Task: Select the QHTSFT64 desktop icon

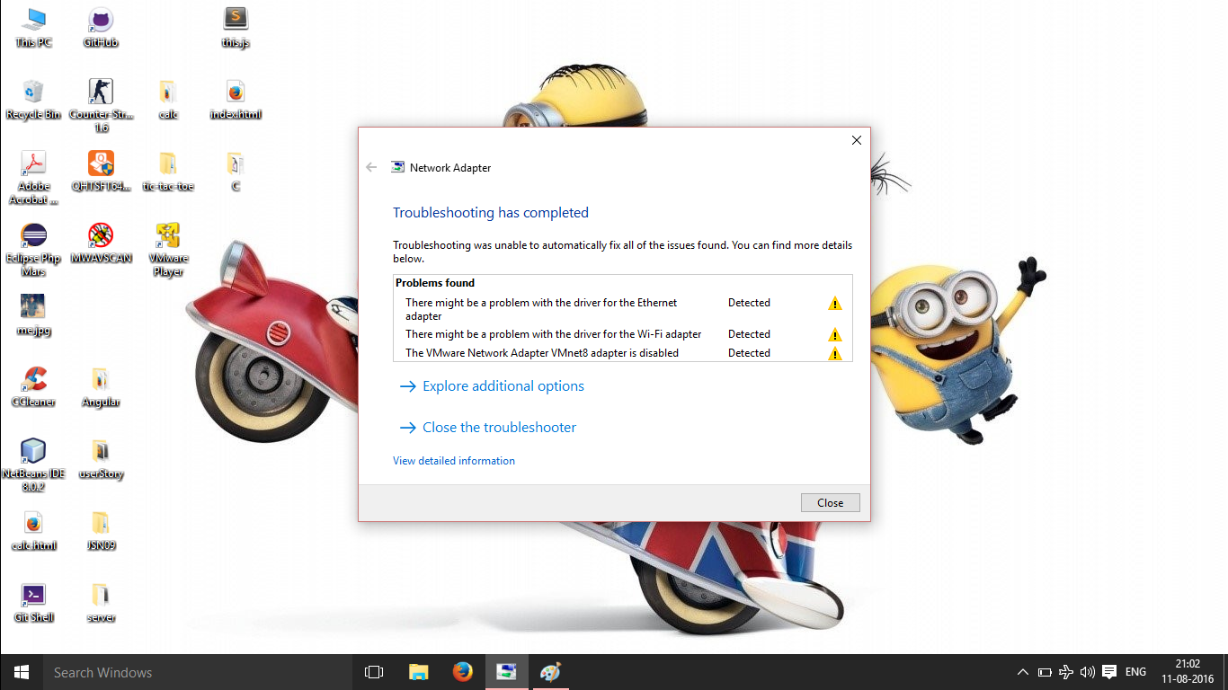Action: click(101, 172)
